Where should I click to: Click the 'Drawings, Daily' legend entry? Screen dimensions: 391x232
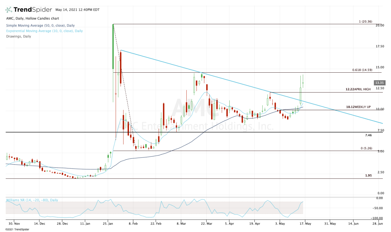[x=19, y=36]
